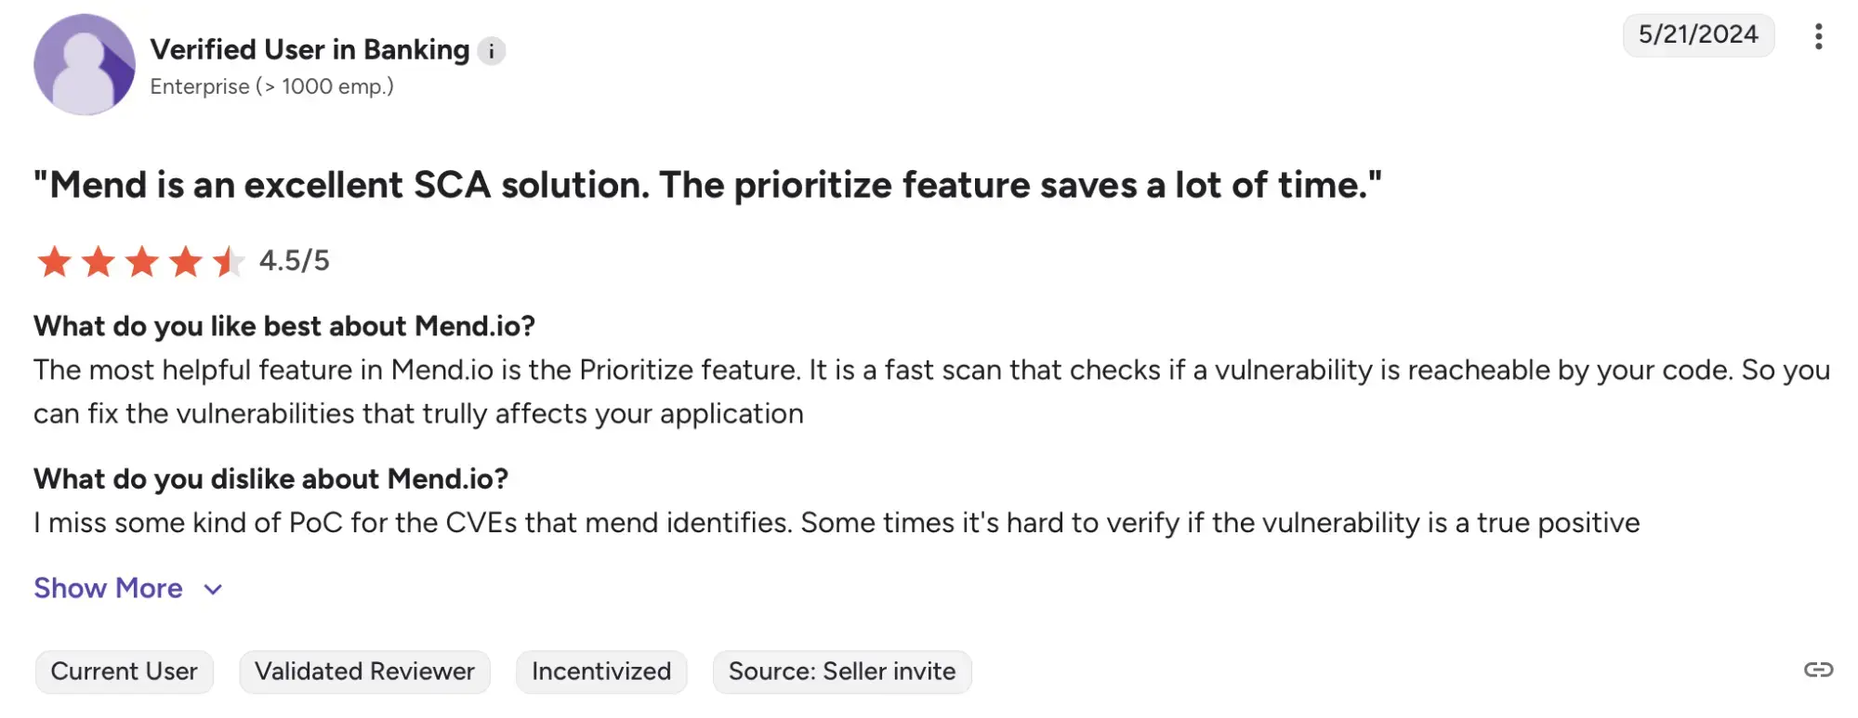Viewport: 1858px width, 718px height.
Task: Click the third rating star
Action: (142, 262)
